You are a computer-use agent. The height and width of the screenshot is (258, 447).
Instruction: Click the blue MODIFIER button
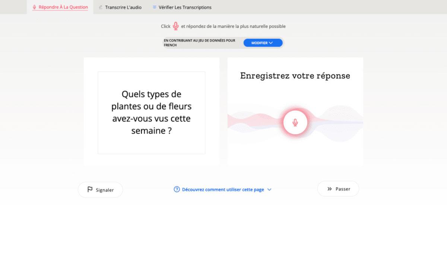263,43
